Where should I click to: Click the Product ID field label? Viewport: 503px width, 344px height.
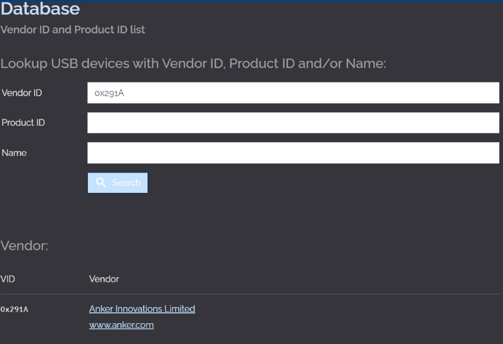(x=23, y=122)
